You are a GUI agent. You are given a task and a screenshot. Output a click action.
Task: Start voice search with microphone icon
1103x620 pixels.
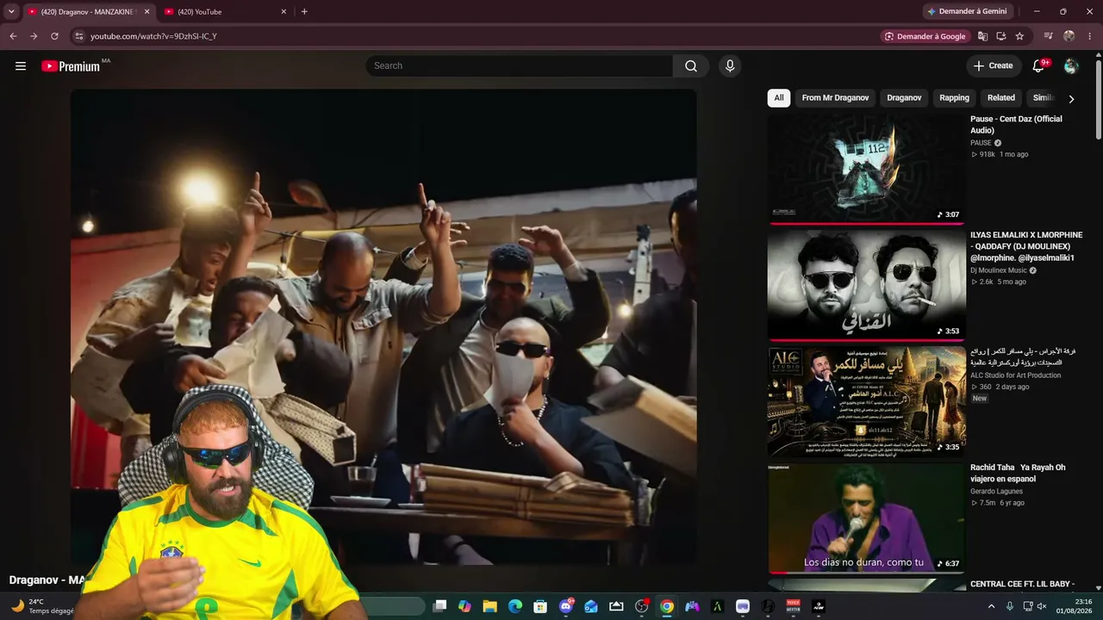click(730, 66)
